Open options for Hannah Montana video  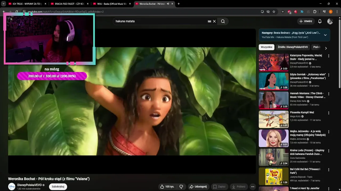[x=329, y=94]
